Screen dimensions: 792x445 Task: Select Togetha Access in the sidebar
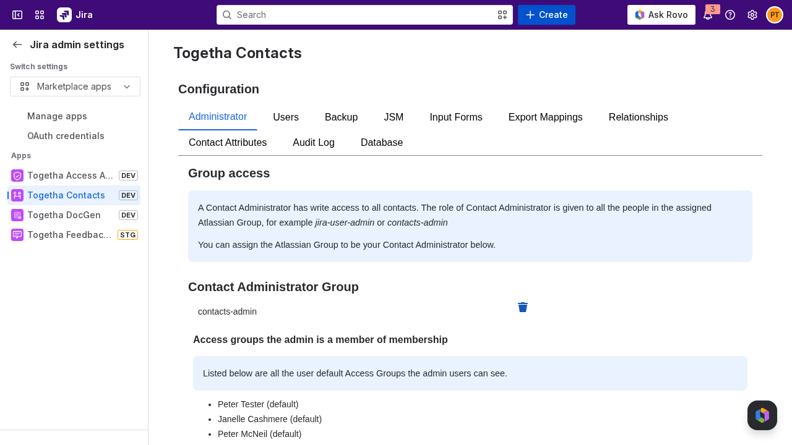pos(74,176)
